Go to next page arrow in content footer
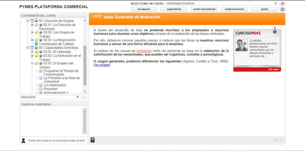305x151 pixels. click(x=282, y=140)
